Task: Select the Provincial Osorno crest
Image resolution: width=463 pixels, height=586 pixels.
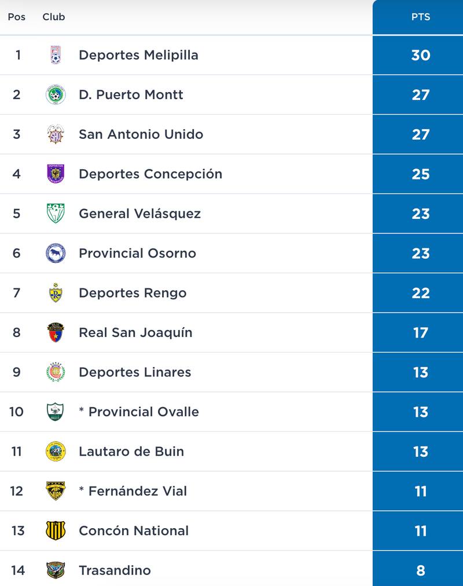Action: [x=56, y=252]
